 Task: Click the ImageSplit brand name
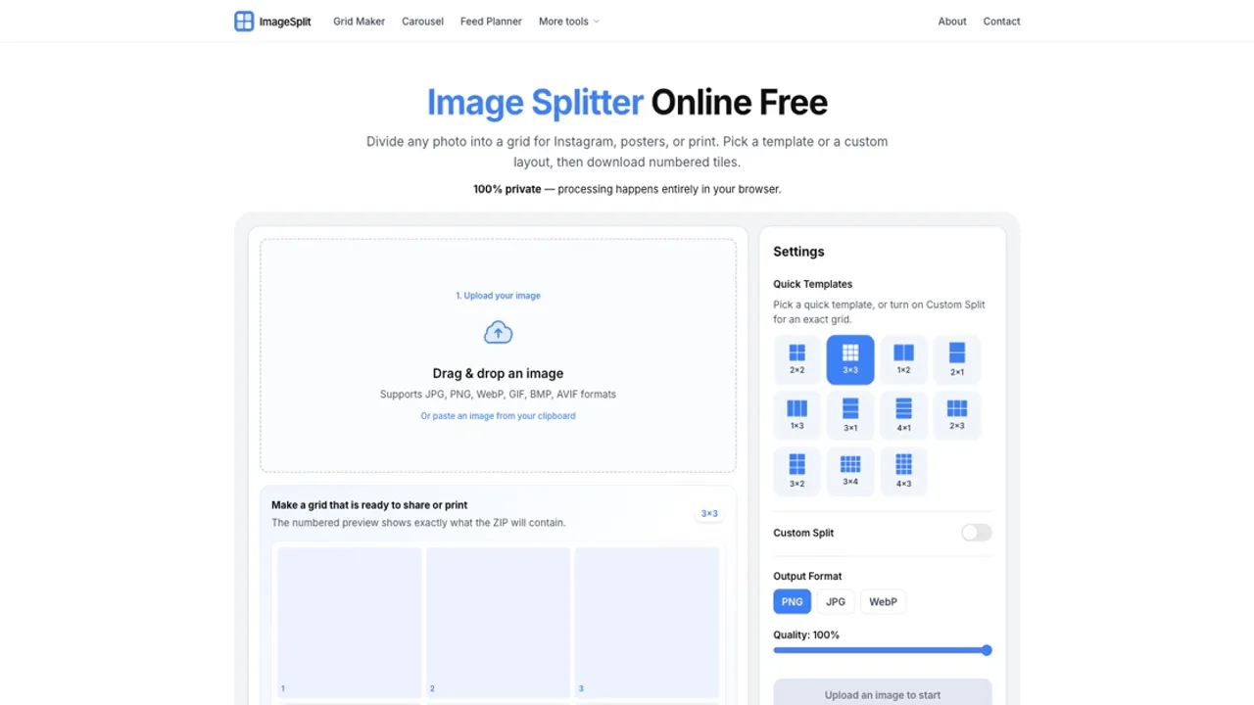point(285,22)
